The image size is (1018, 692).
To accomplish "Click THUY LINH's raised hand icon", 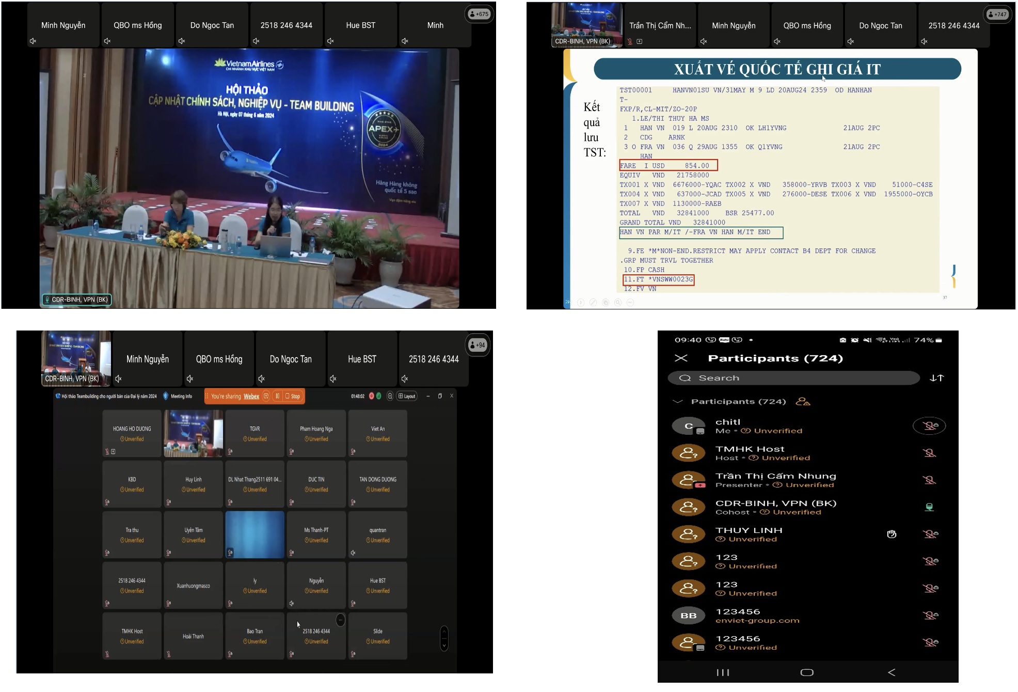I will (x=892, y=534).
